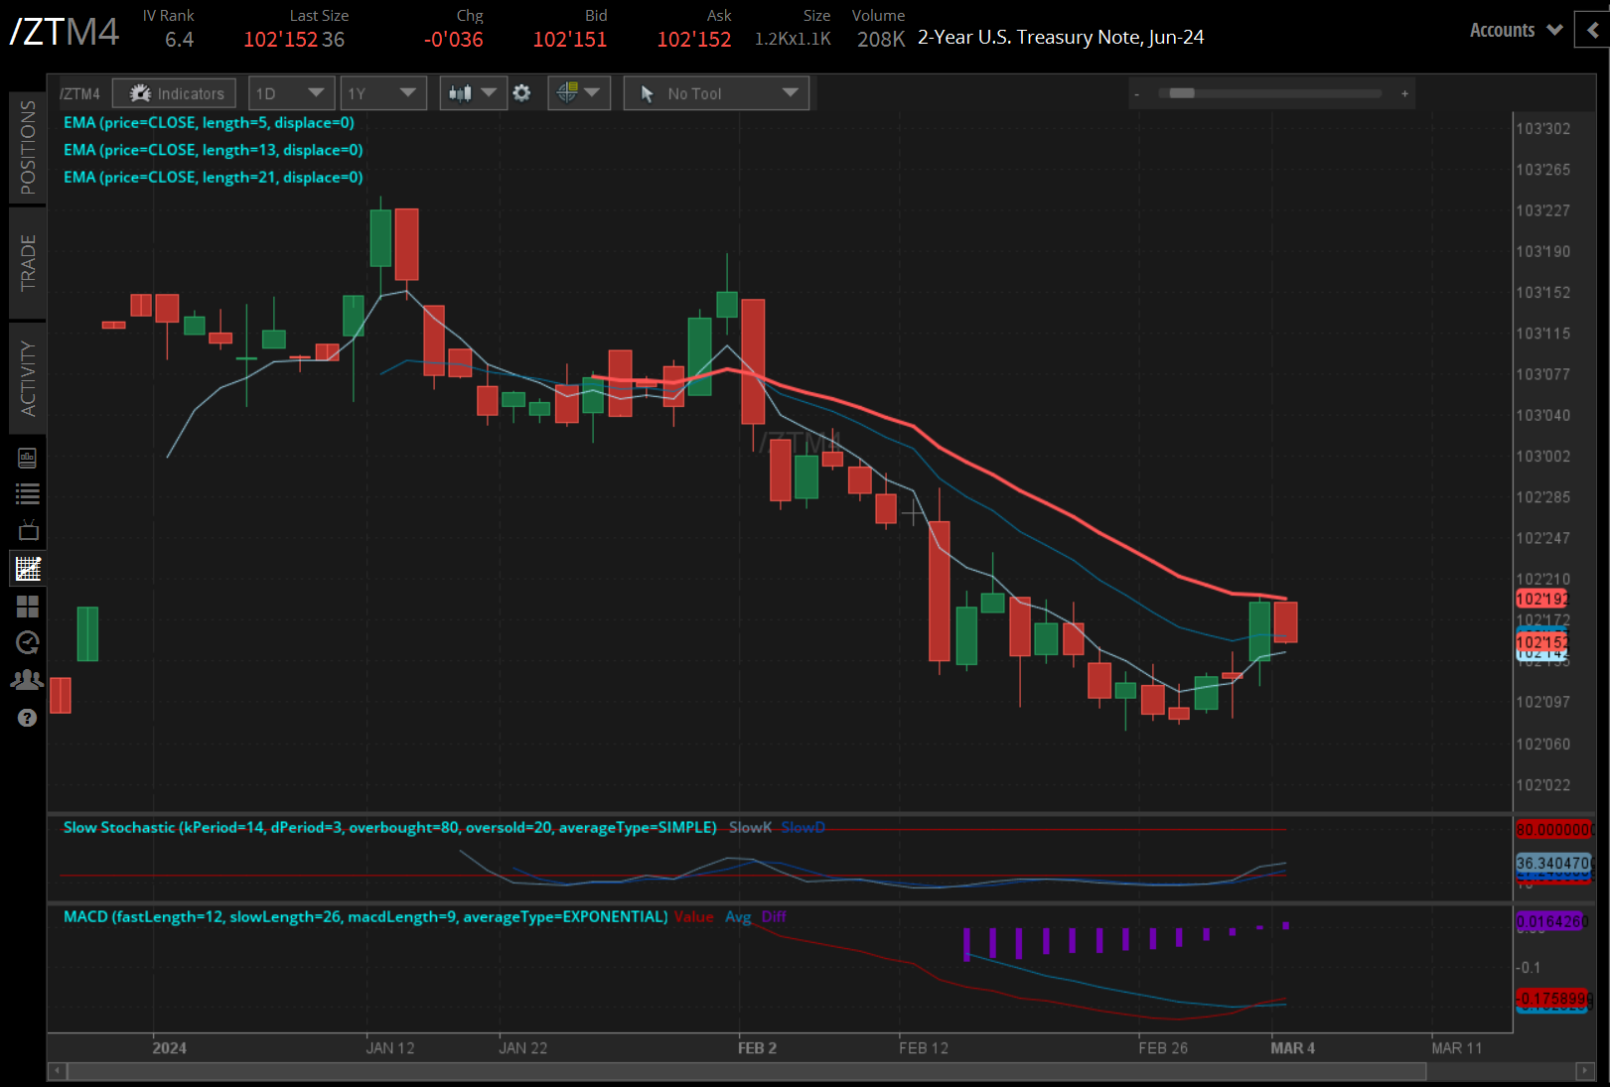Click the horizontal chart scrollbar
This screenshot has width=1610, height=1087.
pos(746,1071)
